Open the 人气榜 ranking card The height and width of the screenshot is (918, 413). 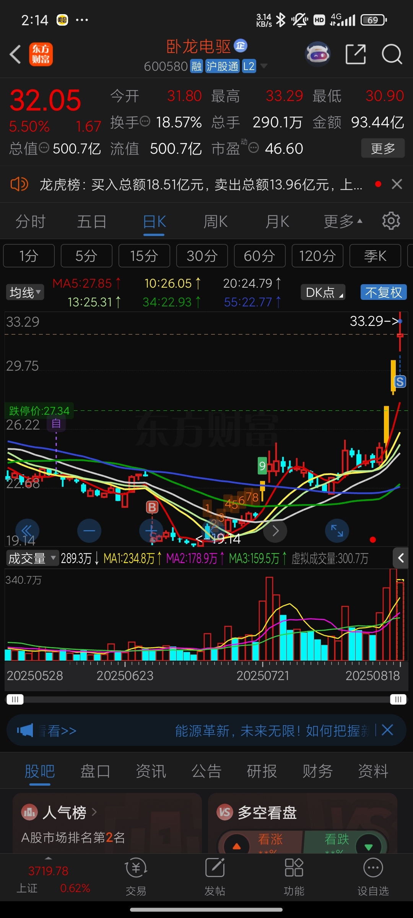point(107,823)
